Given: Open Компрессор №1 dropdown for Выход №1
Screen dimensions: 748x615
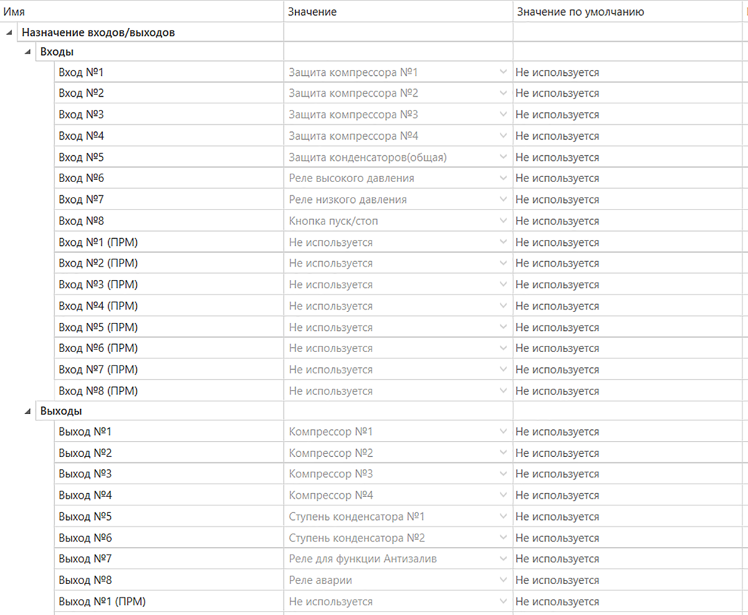Looking at the screenshot, I should 504,432.
